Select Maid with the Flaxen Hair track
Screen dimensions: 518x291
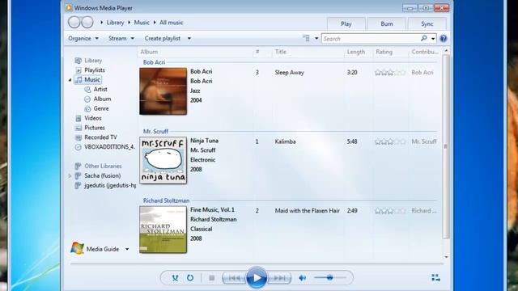(x=308, y=210)
